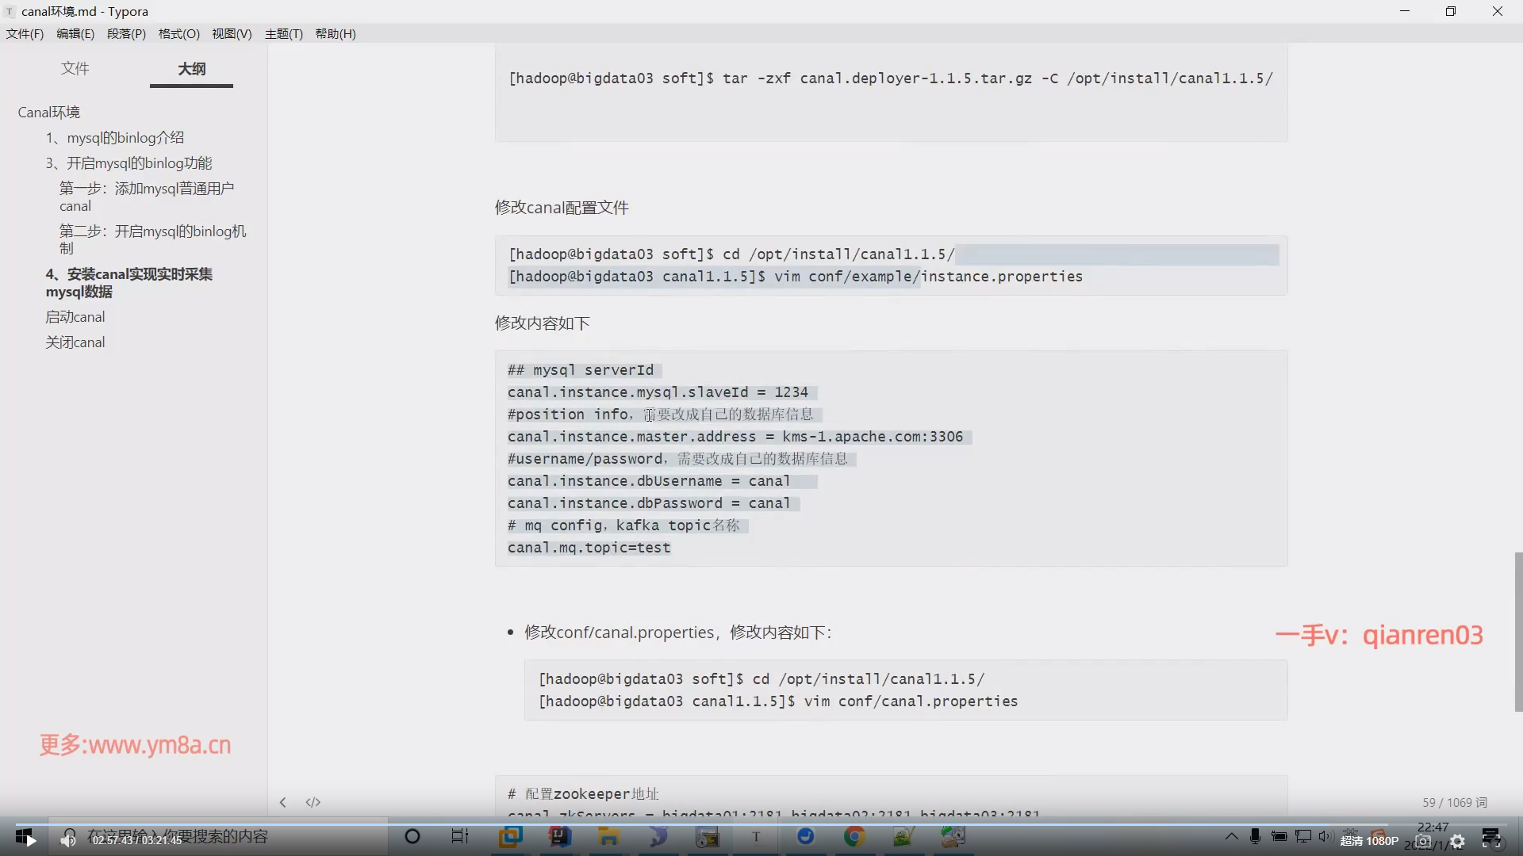
Task: Expand the system tray hidden icons
Action: (x=1231, y=836)
